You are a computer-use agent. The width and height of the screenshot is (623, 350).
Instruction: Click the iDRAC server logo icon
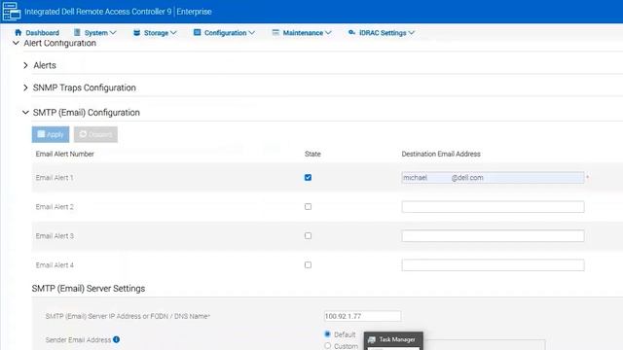tap(11, 11)
